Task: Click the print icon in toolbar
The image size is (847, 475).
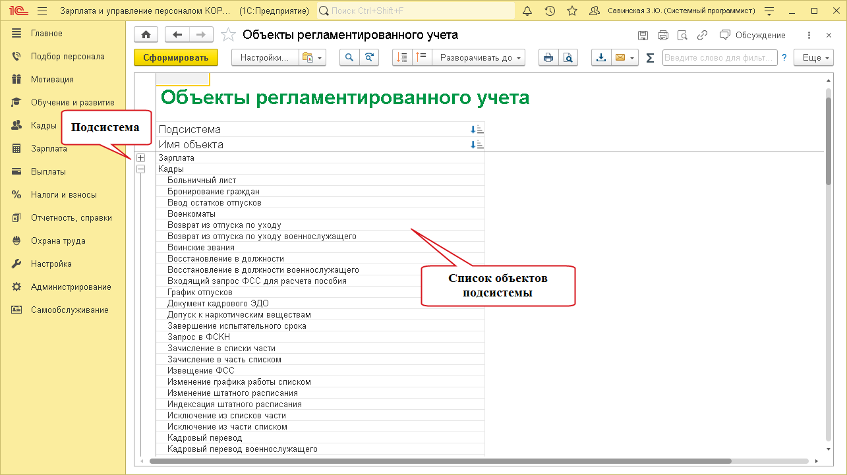Action: [x=548, y=58]
